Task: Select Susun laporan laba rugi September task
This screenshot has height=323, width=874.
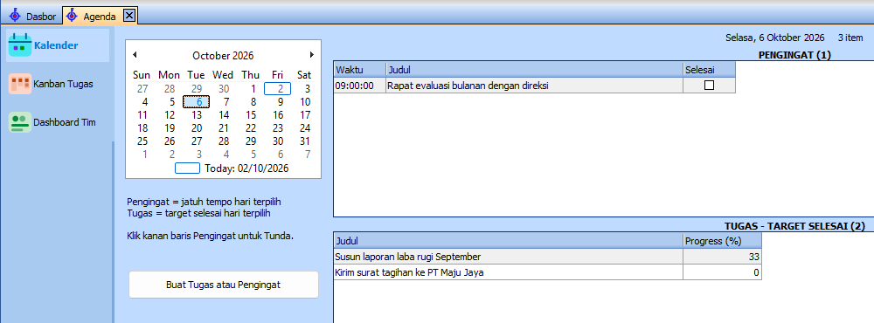Action: (x=509, y=257)
